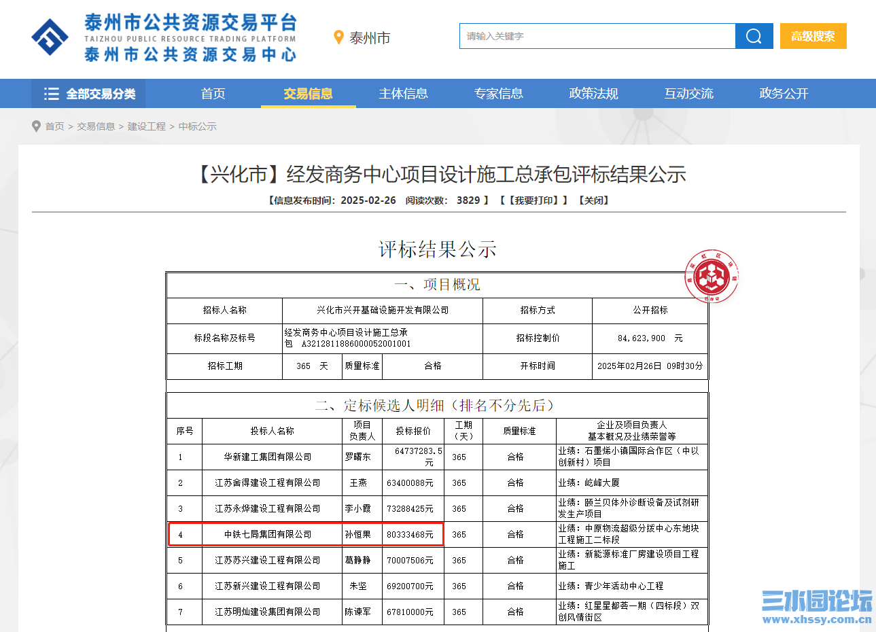Click performance text 业绩：屹峰大厦
Image resolution: width=876 pixels, height=632 pixels.
tap(589, 482)
